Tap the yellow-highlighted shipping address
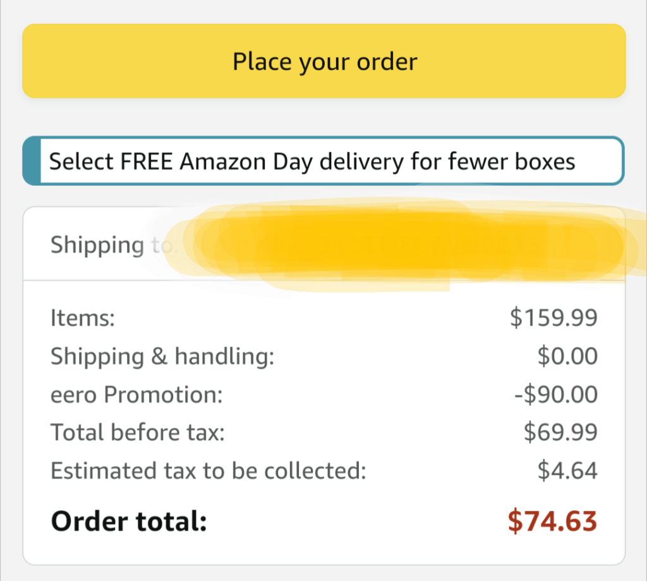Viewport: 647px width, 581px height. (x=396, y=245)
